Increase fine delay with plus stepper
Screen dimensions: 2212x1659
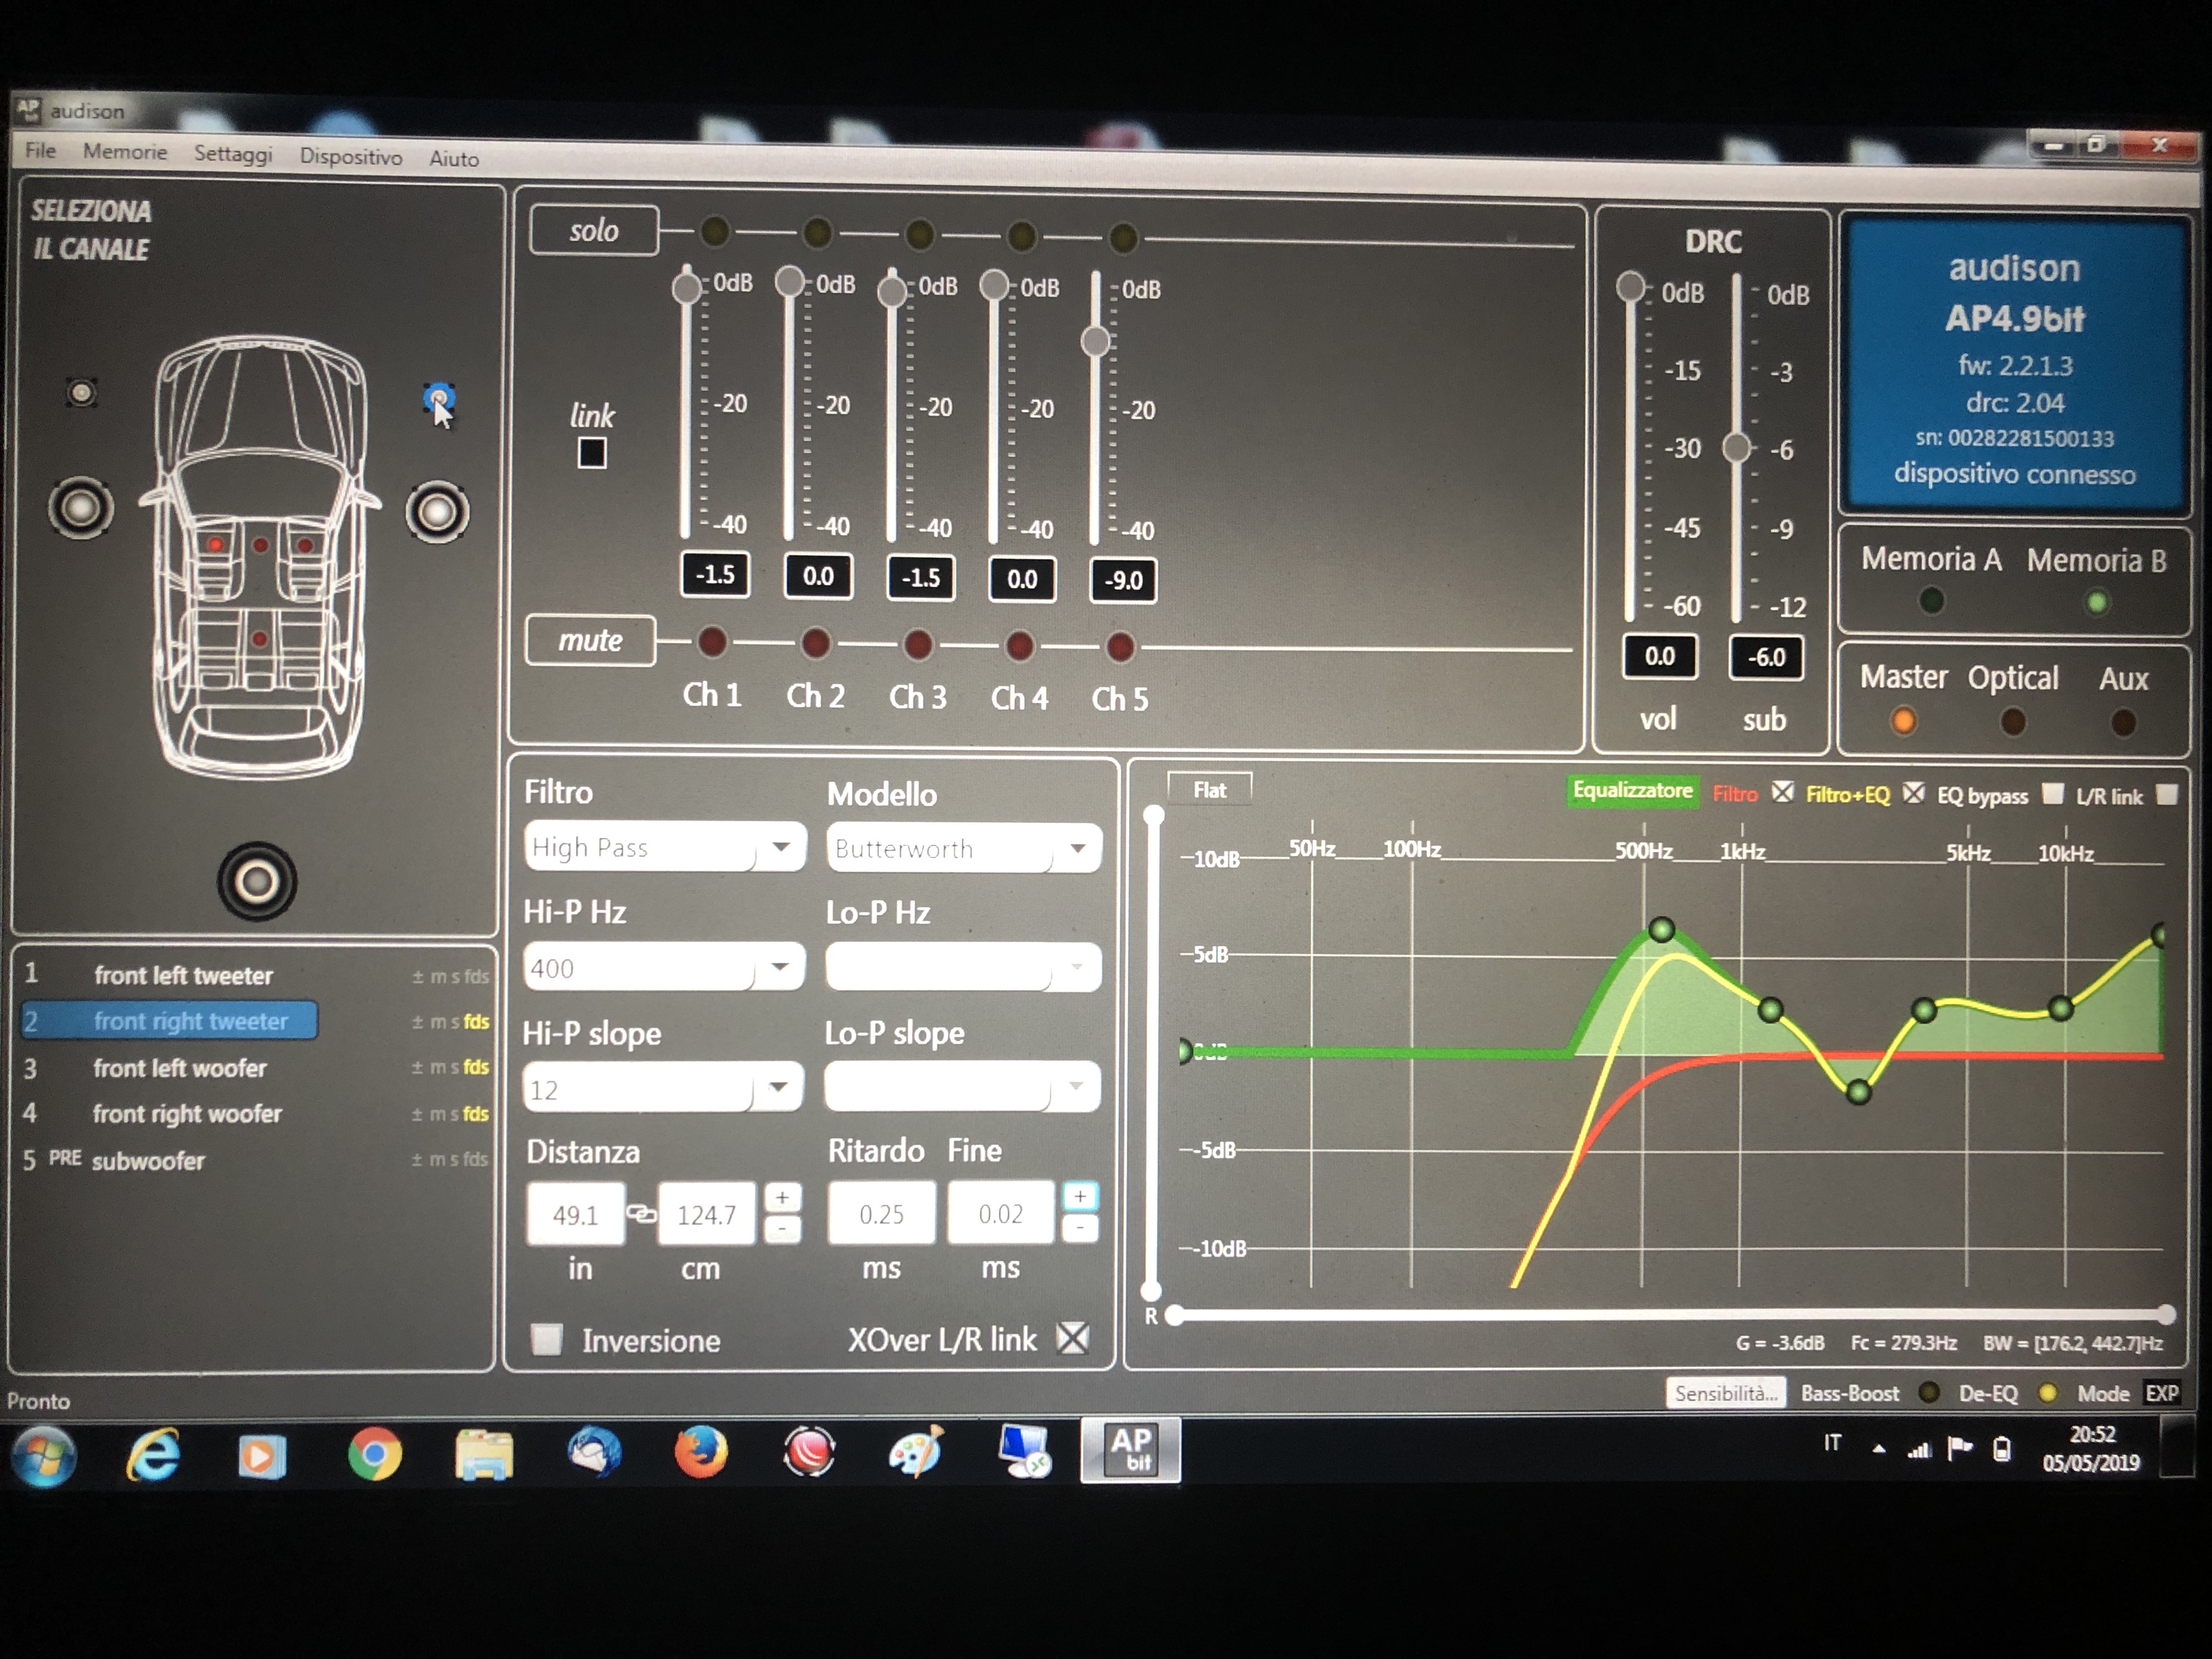tap(1080, 1196)
